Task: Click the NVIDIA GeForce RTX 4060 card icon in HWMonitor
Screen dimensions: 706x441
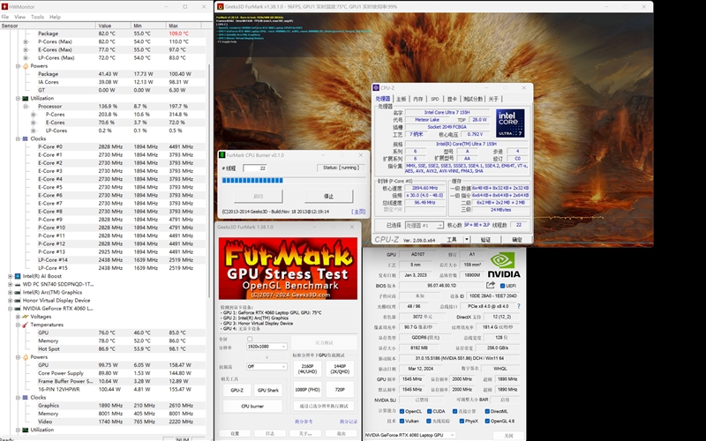Action: (18, 308)
